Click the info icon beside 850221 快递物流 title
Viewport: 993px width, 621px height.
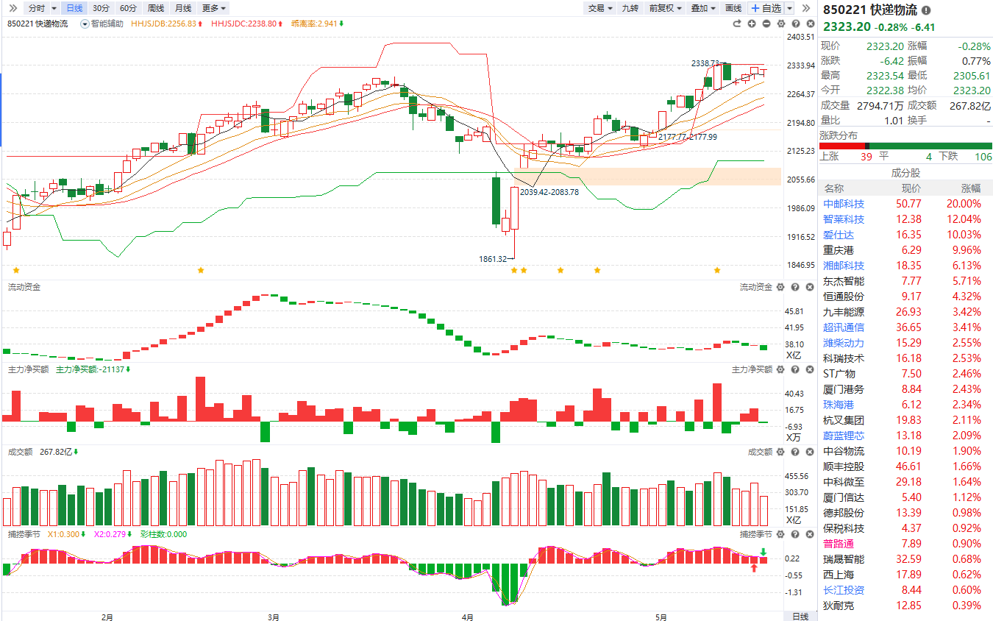tap(925, 10)
